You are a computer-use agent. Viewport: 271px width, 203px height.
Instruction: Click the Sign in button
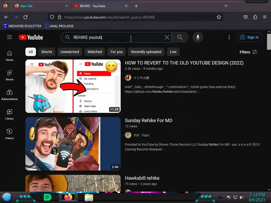coord(249,37)
